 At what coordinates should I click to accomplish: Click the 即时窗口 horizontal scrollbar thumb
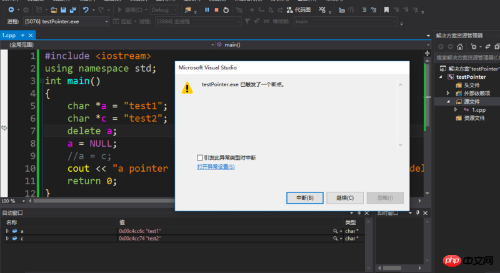392,268
